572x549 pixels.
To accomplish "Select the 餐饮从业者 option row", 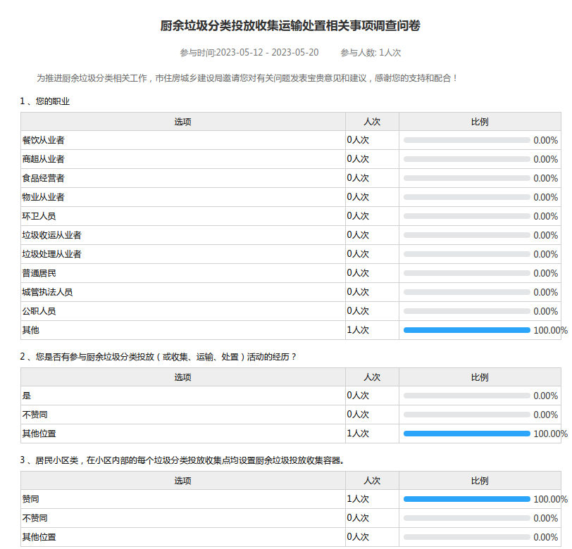I will coord(44,140).
